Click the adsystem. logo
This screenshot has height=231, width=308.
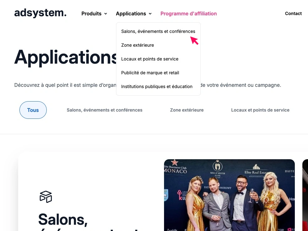[x=40, y=13]
